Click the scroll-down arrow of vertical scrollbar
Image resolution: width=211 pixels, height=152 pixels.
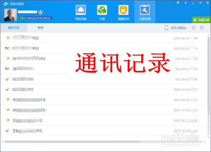pyautogui.click(x=208, y=137)
